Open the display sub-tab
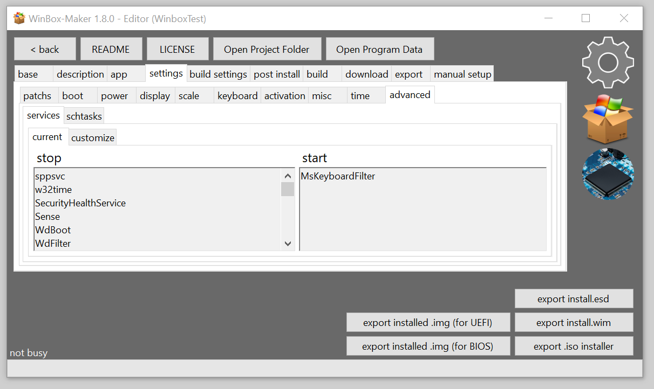The width and height of the screenshot is (654, 389). [155, 95]
